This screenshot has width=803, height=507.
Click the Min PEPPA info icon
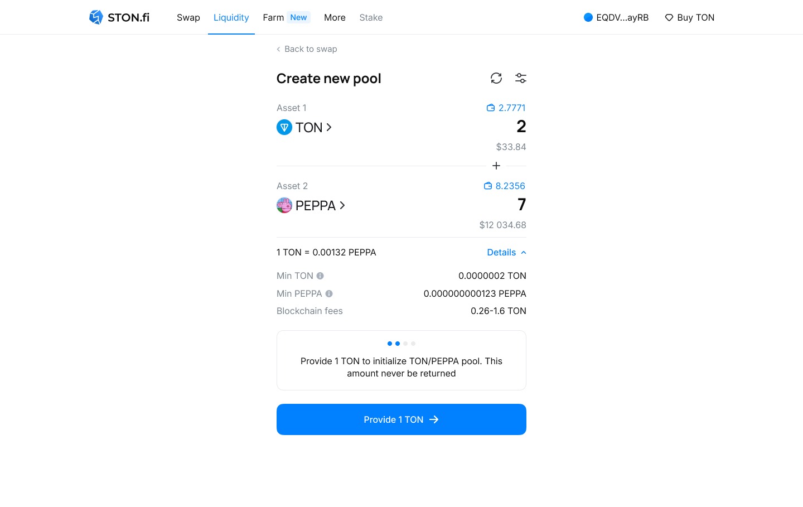[329, 293]
